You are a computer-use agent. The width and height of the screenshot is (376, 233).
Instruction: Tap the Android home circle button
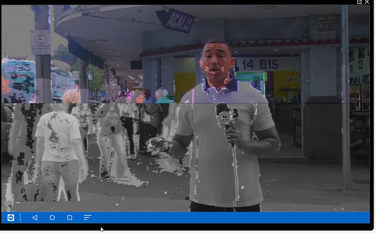click(52, 218)
